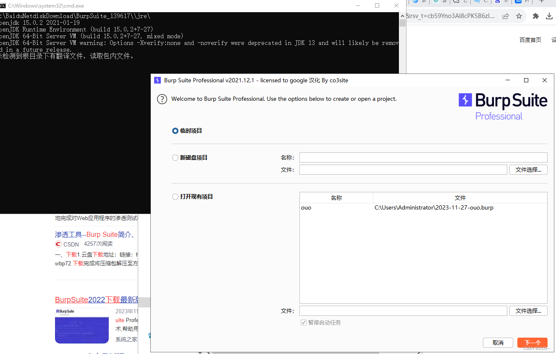Close the cmd.exe window
This screenshot has width=556, height=354.
pyautogui.click(x=396, y=5)
